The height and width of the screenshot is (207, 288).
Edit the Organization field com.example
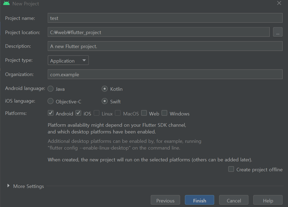tap(165, 74)
